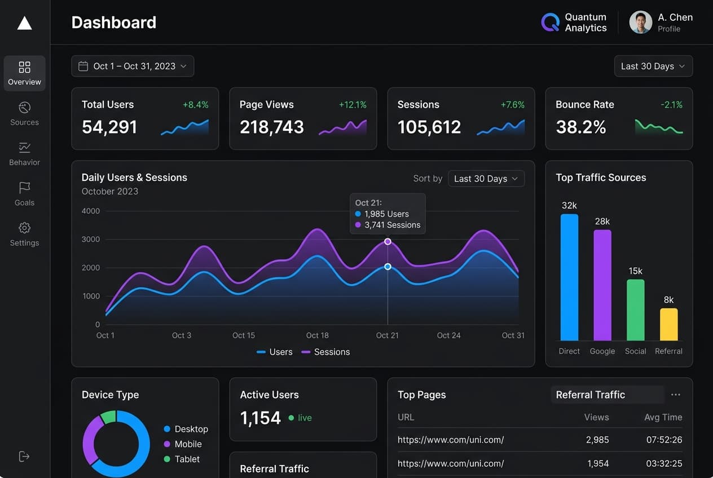Viewport: 713px width, 478px height.
Task: Click the green live indicator dot
Action: click(x=291, y=418)
